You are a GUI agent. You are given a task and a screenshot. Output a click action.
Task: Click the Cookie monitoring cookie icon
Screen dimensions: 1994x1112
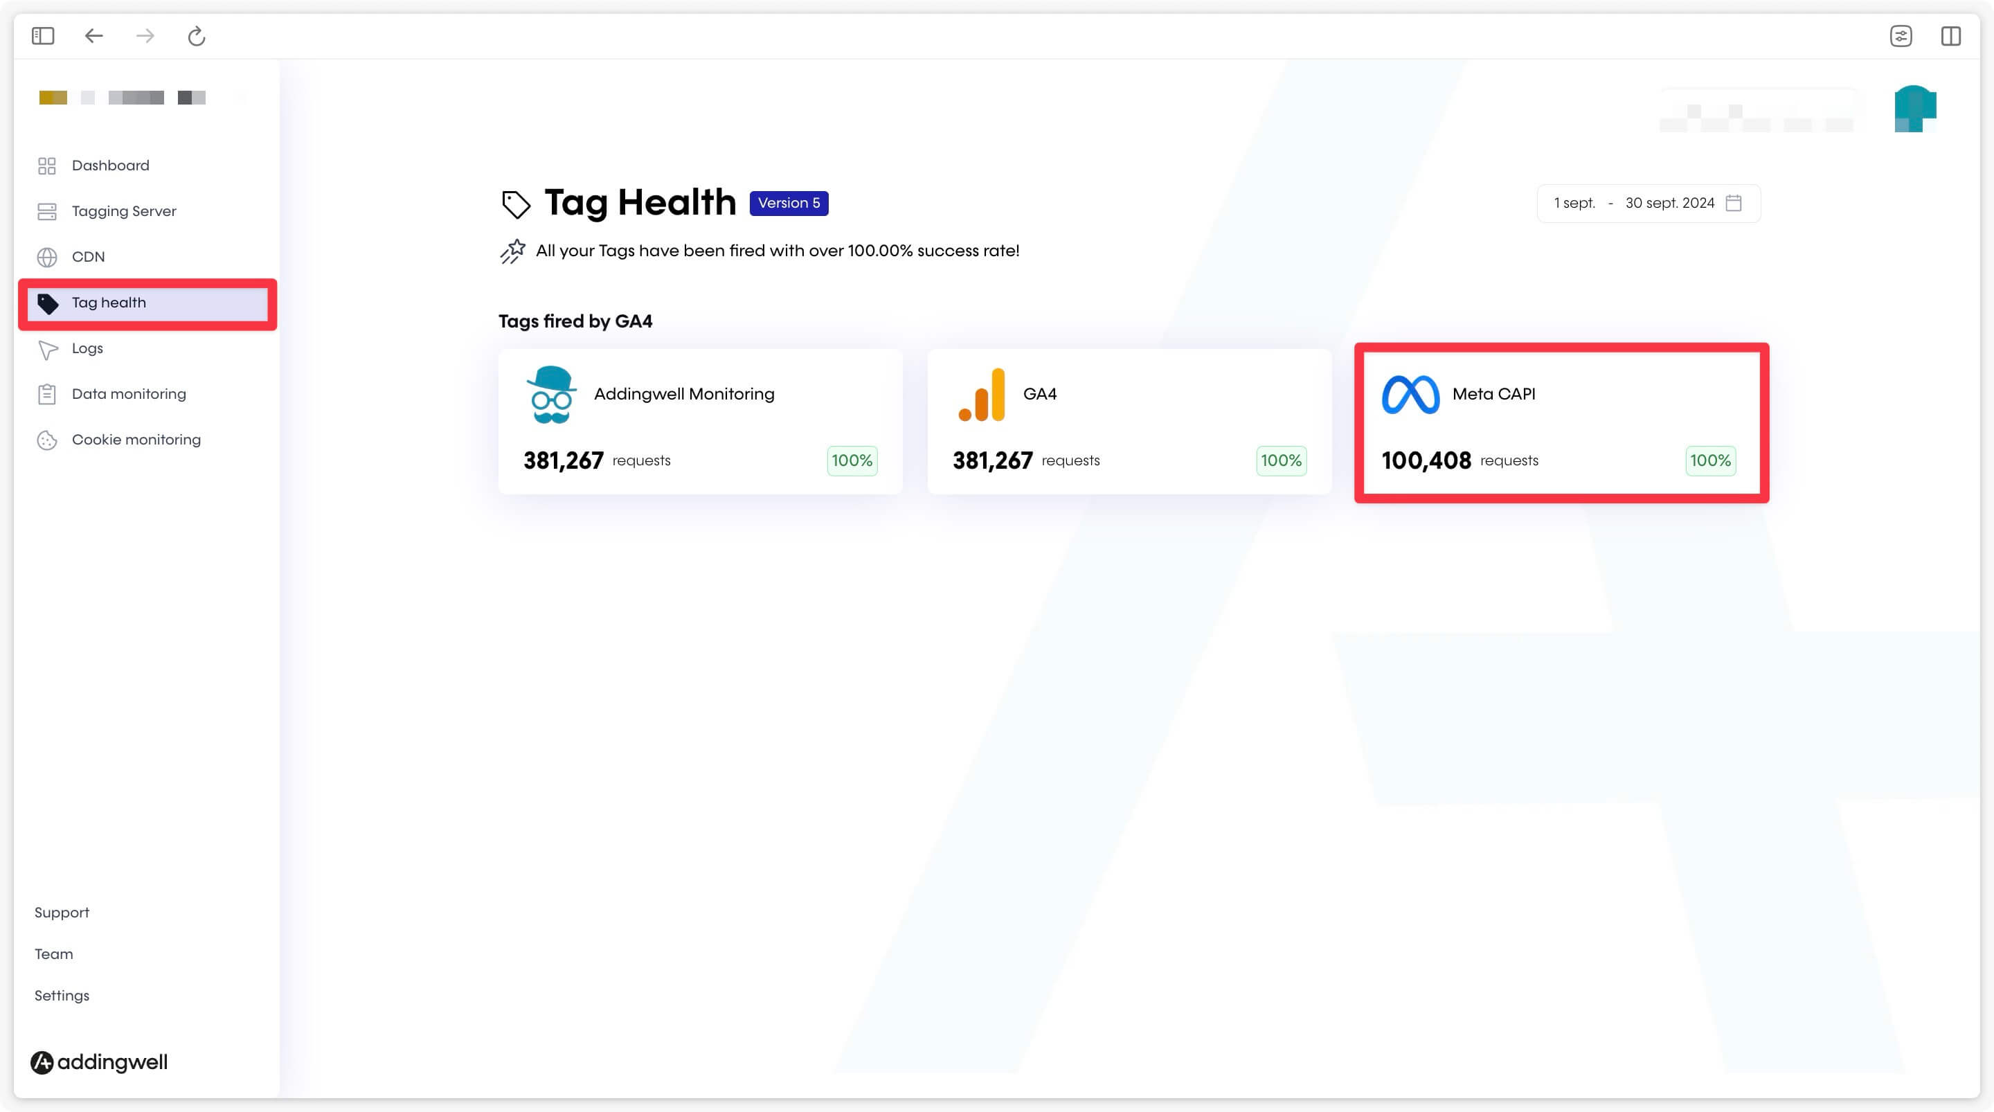tap(47, 440)
